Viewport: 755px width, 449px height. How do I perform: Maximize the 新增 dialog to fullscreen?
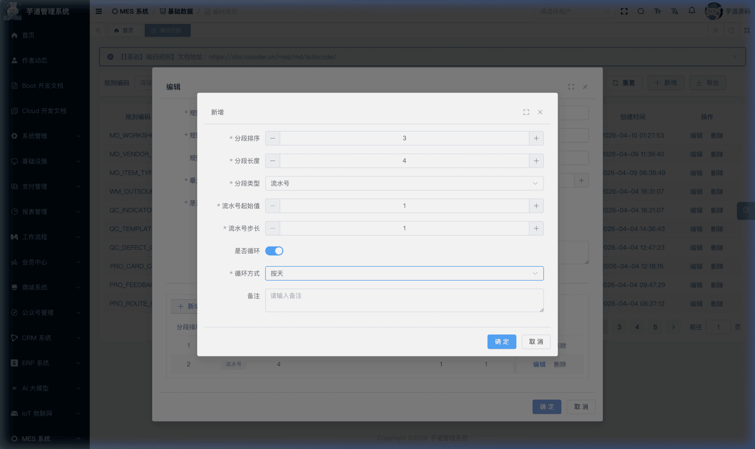526,112
